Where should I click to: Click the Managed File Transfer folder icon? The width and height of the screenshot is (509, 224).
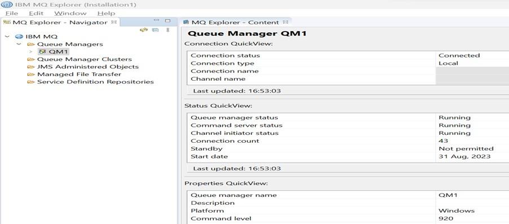click(31, 74)
